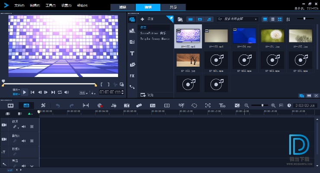Toggle repeat playback loop

click(60, 92)
